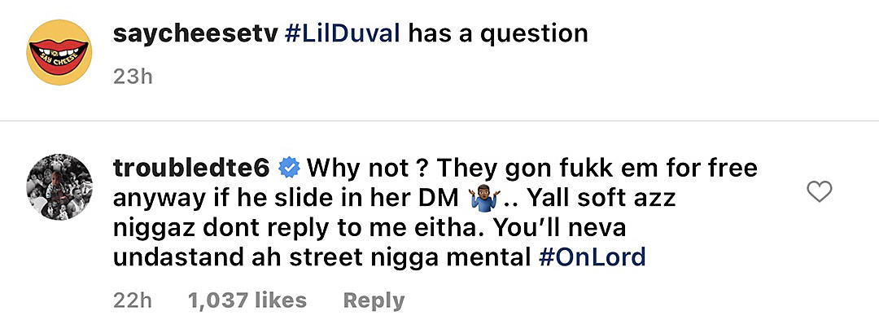This screenshot has height=333, width=879.
Task: Click the 23h post timestamp
Action: point(133,77)
